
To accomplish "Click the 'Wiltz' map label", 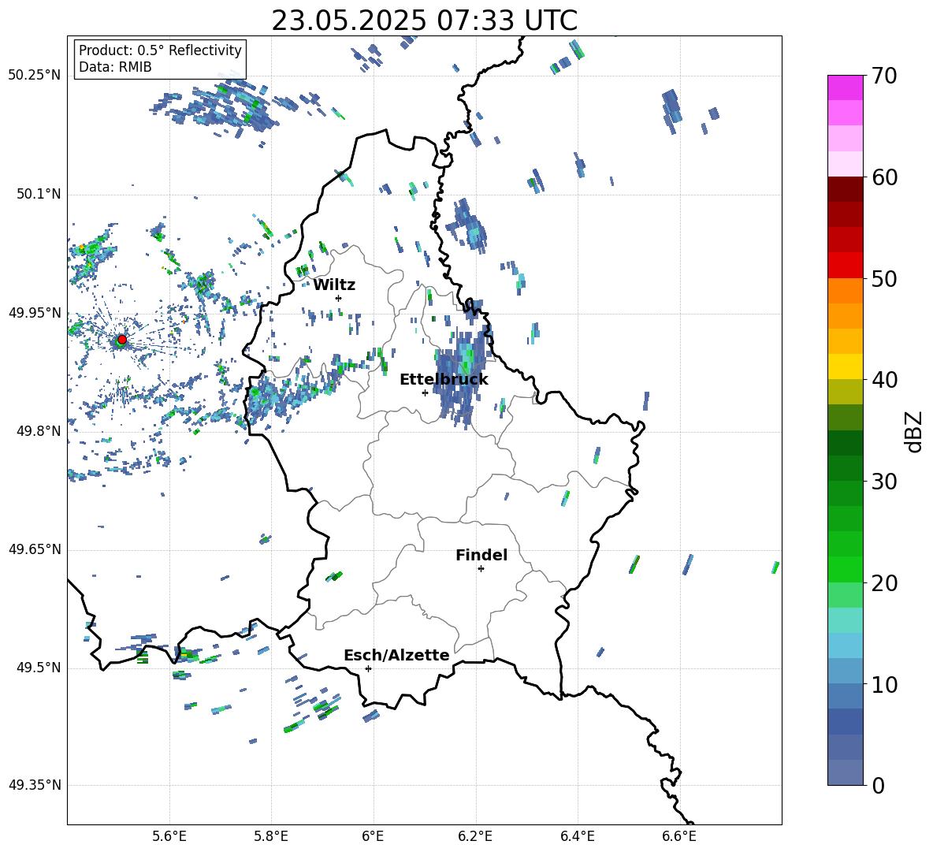I will pyautogui.click(x=334, y=285).
